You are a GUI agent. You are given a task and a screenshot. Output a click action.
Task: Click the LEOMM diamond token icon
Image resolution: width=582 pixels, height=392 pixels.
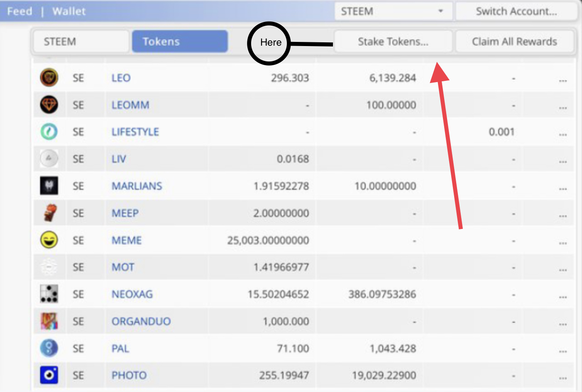coord(49,105)
